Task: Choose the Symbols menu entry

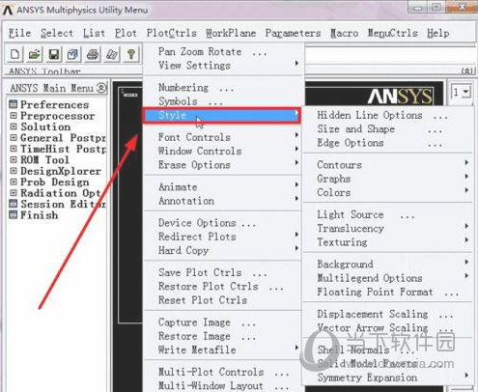Action: coord(223,101)
